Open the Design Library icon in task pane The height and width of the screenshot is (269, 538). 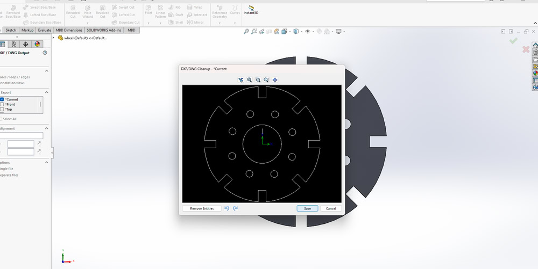point(535,53)
